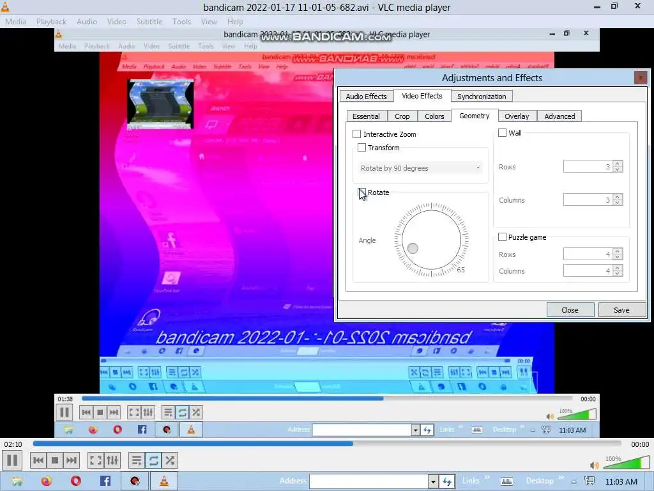
Task: Open the Playback menu in outer VLC
Action: click(51, 21)
